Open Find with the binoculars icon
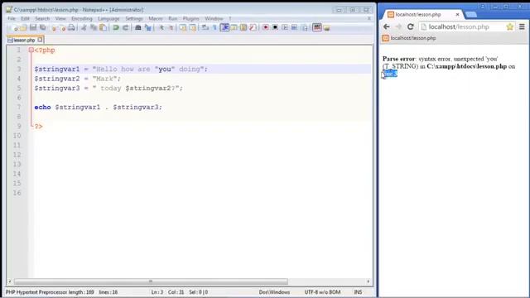Viewport: 530px width, 298px height. coord(138,27)
